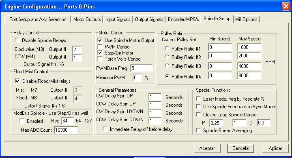292x158 pixels.
Task: Edit the ModBus Reg field
Action: (x=68, y=121)
